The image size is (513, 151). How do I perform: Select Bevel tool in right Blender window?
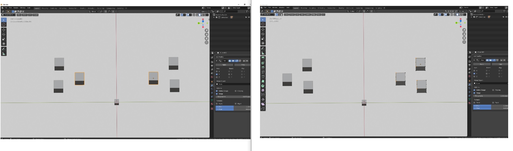(x=263, y=67)
